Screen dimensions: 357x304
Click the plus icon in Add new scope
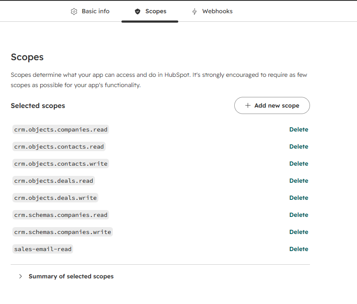[x=248, y=105]
